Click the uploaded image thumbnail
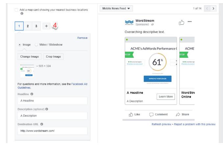223x145 pixels. 27,71
